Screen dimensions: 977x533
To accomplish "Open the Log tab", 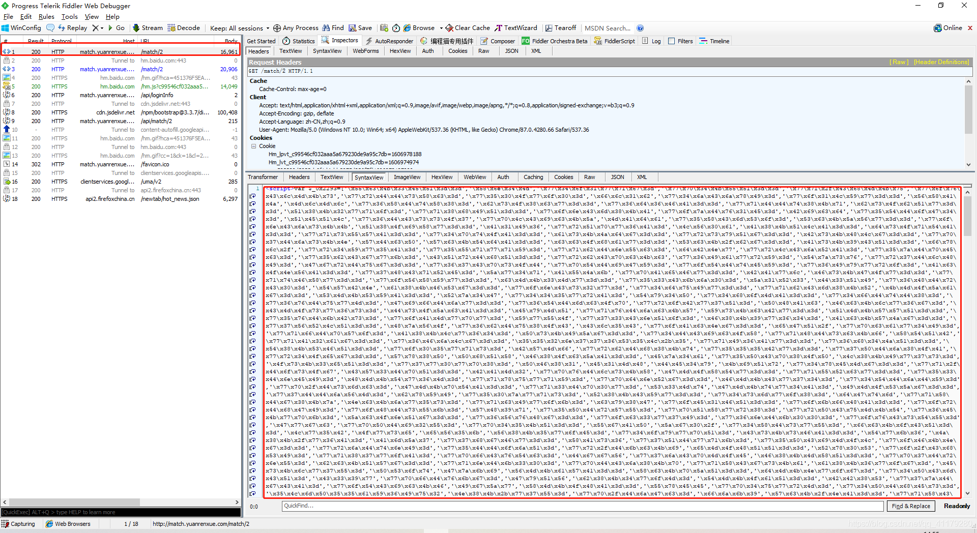I will pos(651,41).
